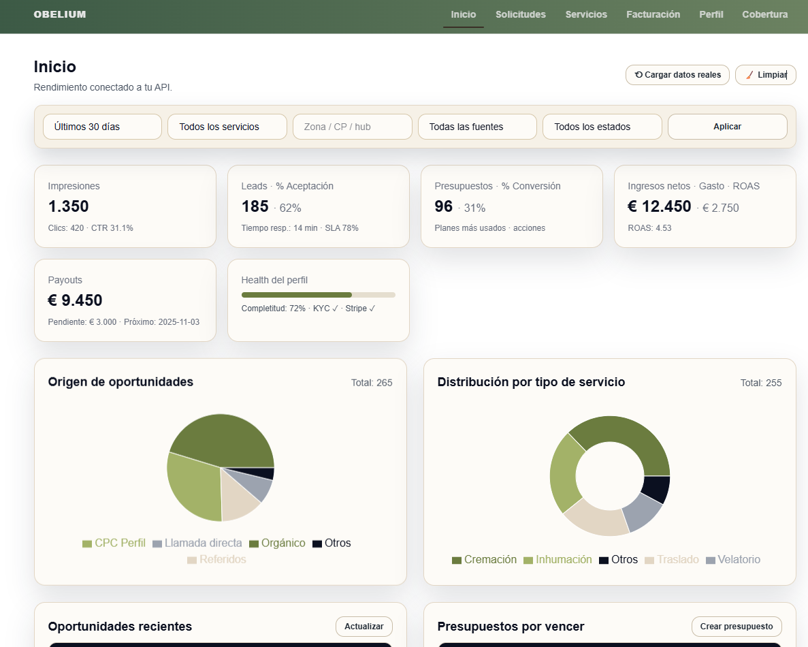Click the "Zona / CP / hub" input field
This screenshot has height=647, width=808.
[x=352, y=126]
